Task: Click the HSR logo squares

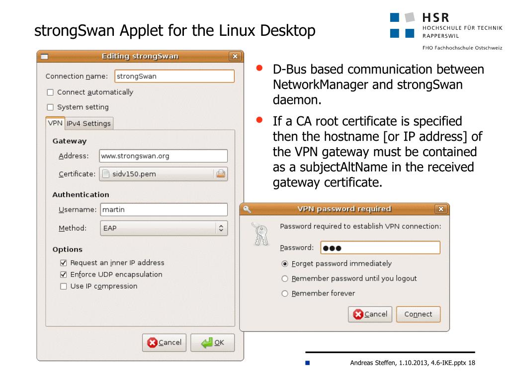Action: click(403, 25)
